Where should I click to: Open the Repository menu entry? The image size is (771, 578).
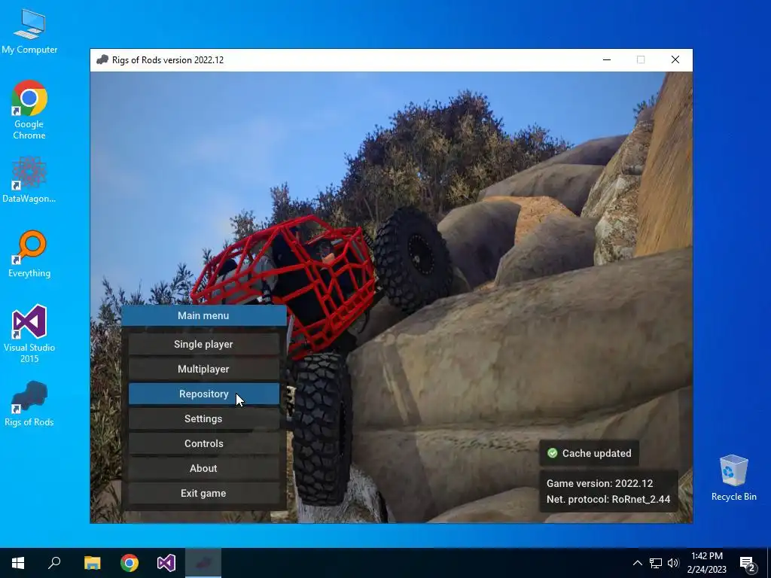(x=203, y=394)
